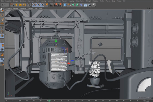Select the Scale tool
The height and width of the screenshot is (102, 153).
[x=20, y=5]
